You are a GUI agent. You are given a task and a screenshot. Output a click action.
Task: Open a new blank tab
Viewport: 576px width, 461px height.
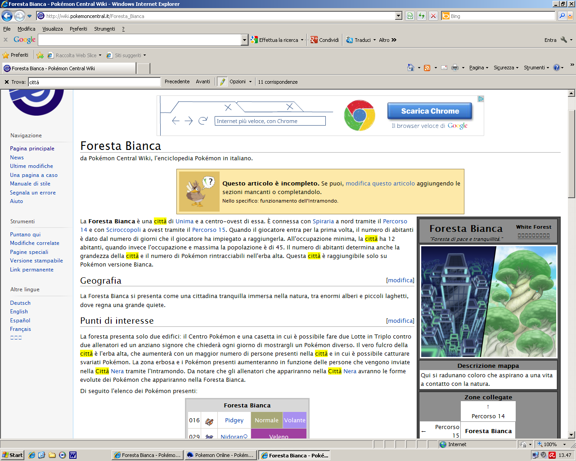143,68
